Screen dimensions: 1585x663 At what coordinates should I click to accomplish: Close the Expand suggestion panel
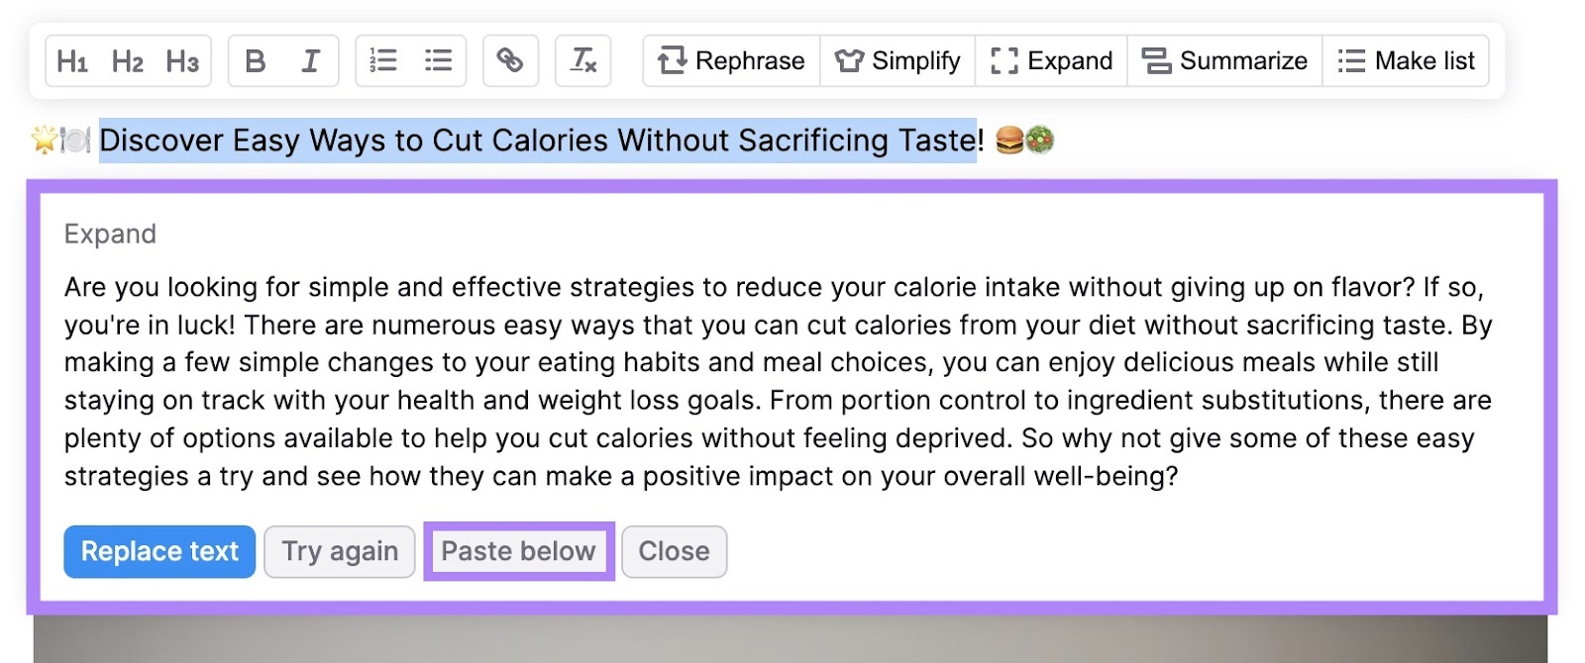(675, 551)
